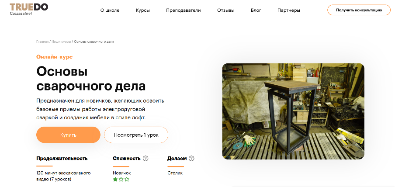The image size is (395, 187).
Task: Click the Продолжительность heading
Action: pos(62,159)
